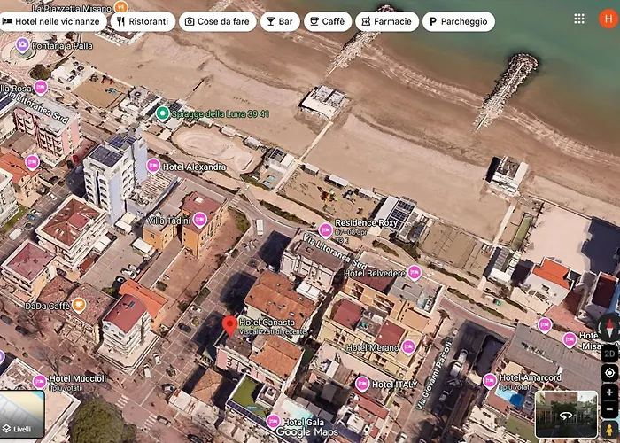Open the Hotel Gala pin
Screen dimensions: 620x443
coord(273,422)
